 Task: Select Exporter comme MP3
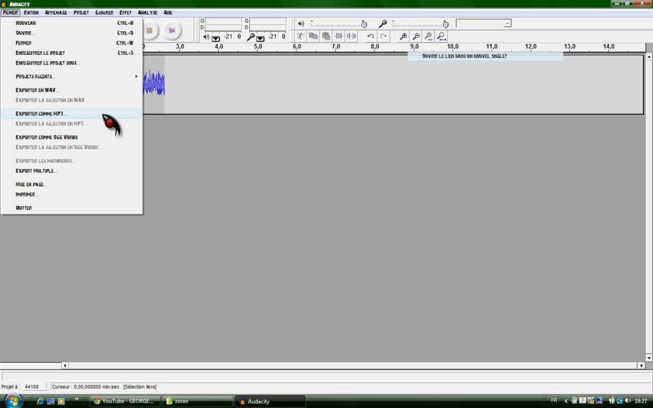[x=71, y=113]
